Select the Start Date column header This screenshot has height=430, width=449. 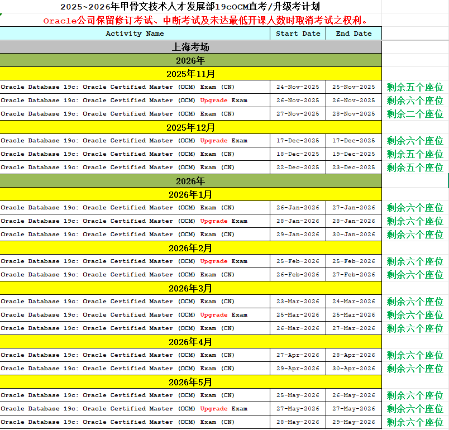(298, 34)
